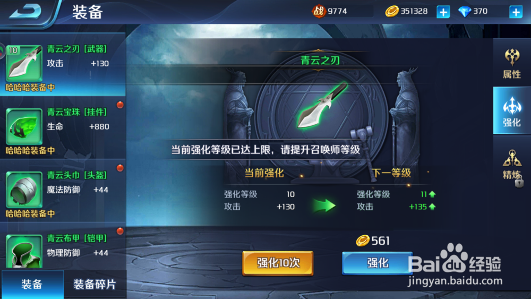Add diamonds with plus button
Screen dimensions: 531x299
point(516,12)
